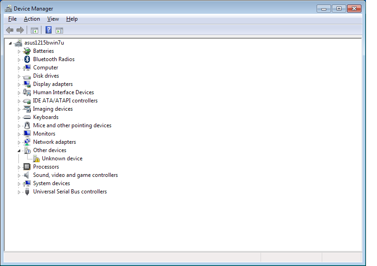Image resolution: width=377 pixels, height=266 pixels.
Task: Expand the Processors node
Action: (19, 167)
